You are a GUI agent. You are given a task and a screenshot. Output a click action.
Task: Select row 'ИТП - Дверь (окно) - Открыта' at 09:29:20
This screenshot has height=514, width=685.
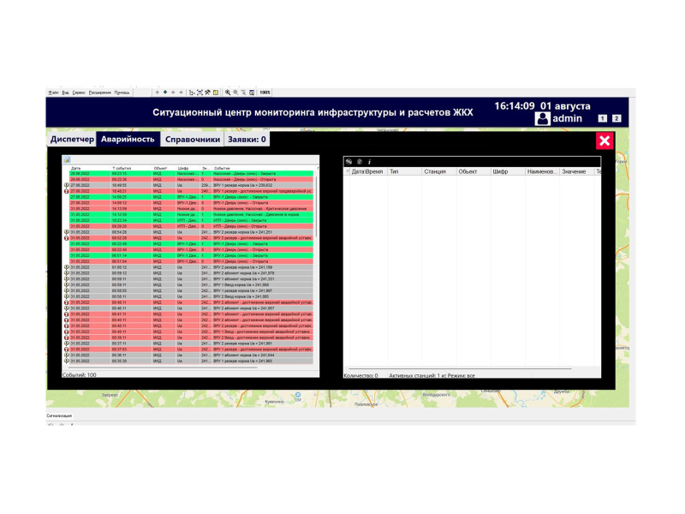pos(191,226)
